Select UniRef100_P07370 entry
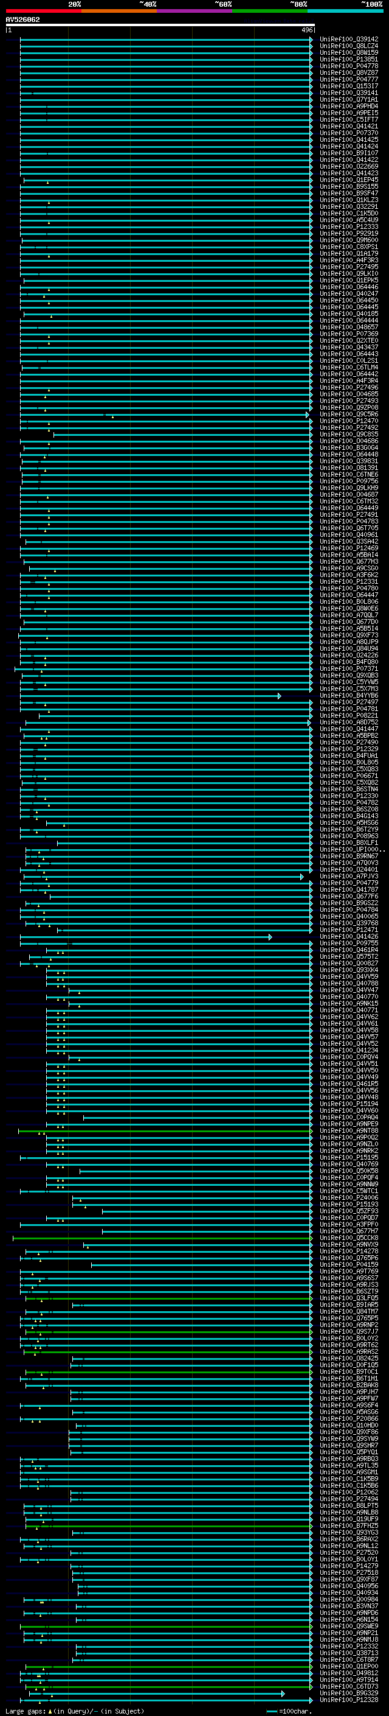389x1716 pixels. pyautogui.click(x=349, y=133)
